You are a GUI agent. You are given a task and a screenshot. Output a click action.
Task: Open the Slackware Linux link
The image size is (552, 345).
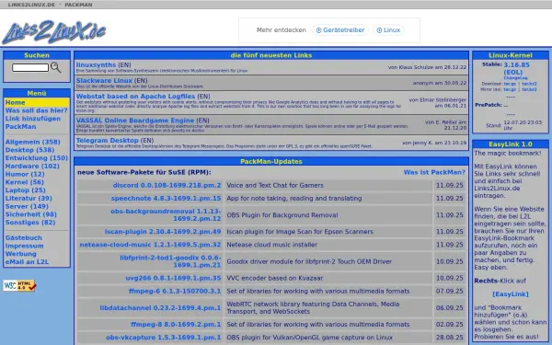click(x=104, y=81)
